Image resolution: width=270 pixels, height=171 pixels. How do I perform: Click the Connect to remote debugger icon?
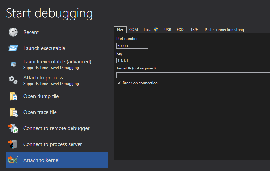[13, 128]
